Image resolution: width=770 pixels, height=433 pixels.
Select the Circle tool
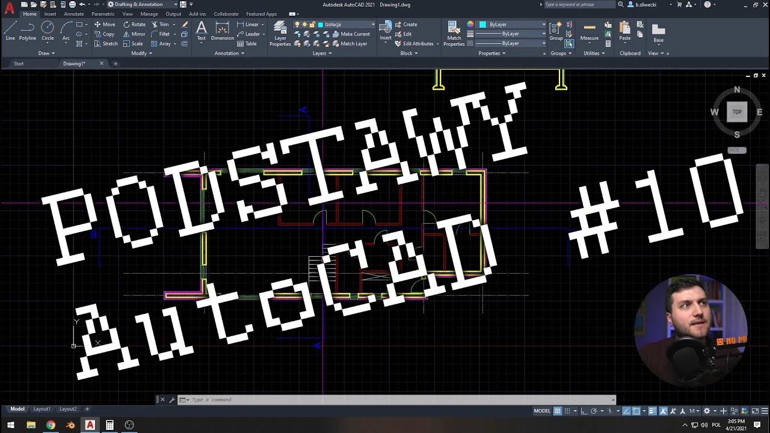point(48,31)
